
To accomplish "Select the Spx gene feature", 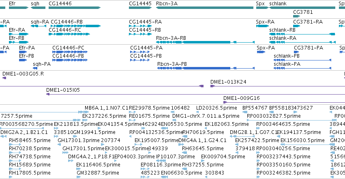I will pos(262,8).
